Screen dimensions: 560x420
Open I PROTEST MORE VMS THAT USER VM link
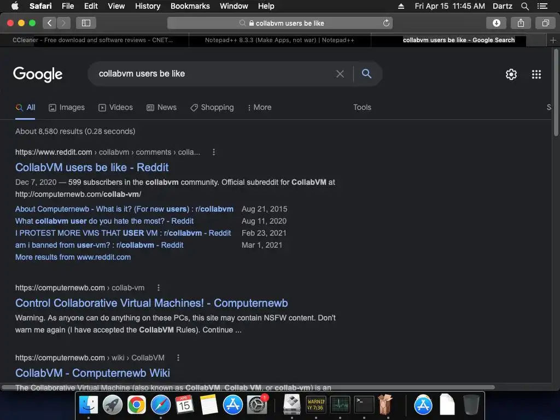[x=123, y=233]
